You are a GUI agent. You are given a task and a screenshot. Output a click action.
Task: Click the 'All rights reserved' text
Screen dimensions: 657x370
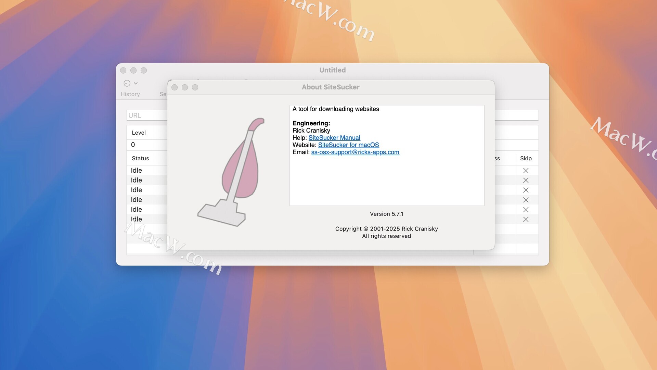[x=387, y=236]
